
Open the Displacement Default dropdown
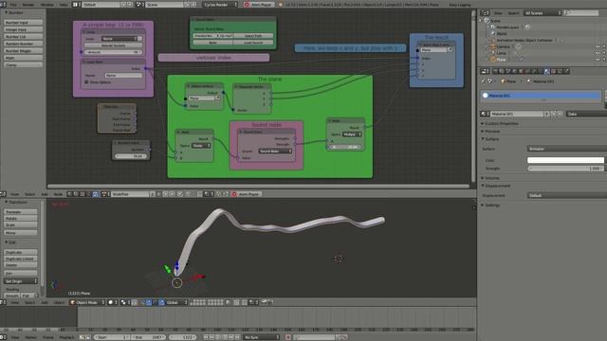click(567, 195)
